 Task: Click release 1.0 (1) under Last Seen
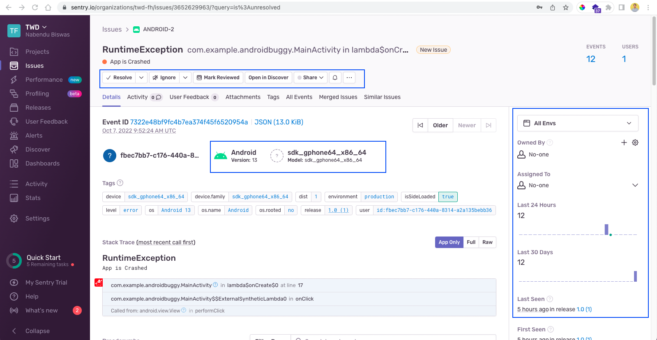584,309
